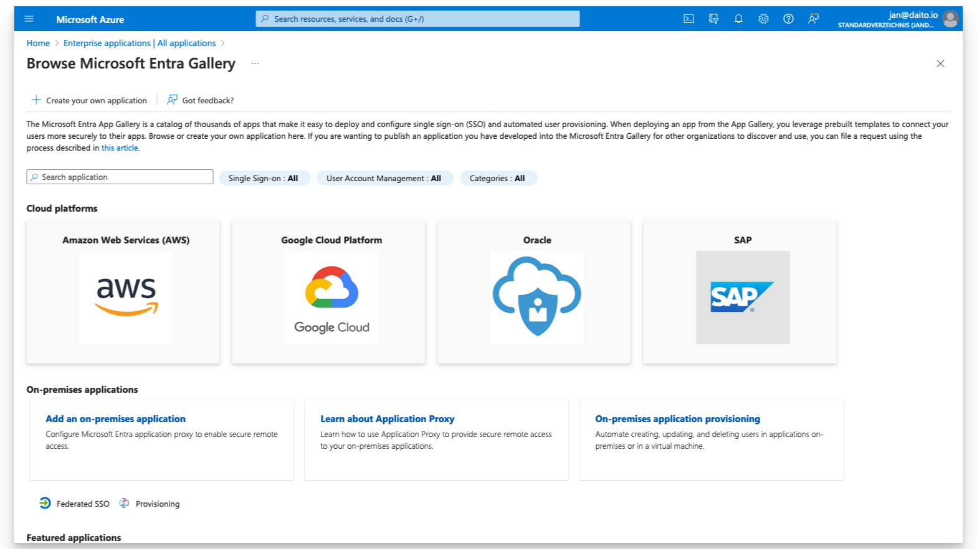Select the Amazon Web Services (AWS) card title
Screen dimensions: 977x549
point(126,240)
